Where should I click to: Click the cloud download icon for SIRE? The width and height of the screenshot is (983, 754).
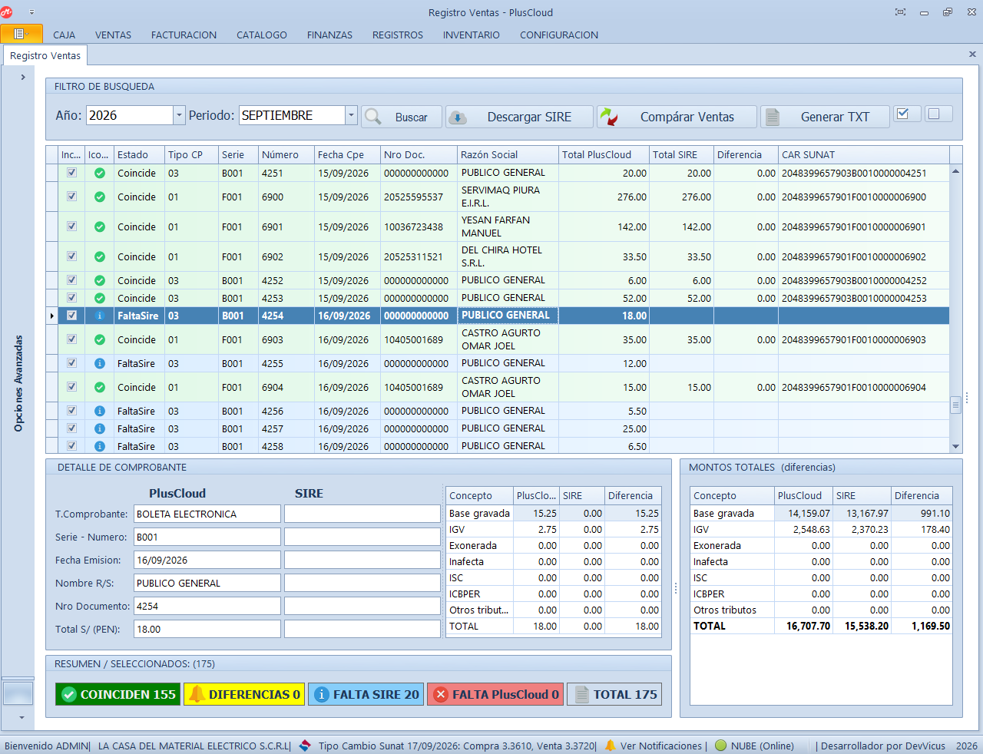[458, 117]
